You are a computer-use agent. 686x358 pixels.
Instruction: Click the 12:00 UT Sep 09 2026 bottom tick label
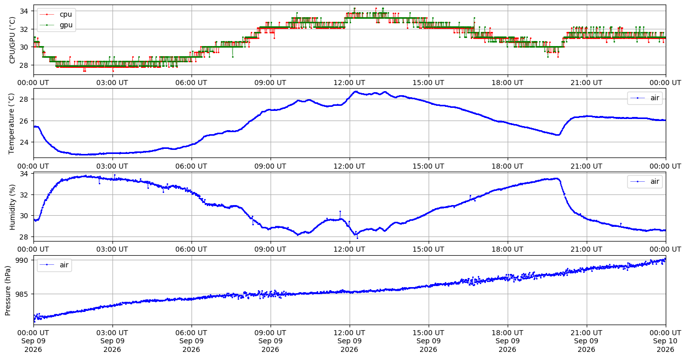point(349,341)
